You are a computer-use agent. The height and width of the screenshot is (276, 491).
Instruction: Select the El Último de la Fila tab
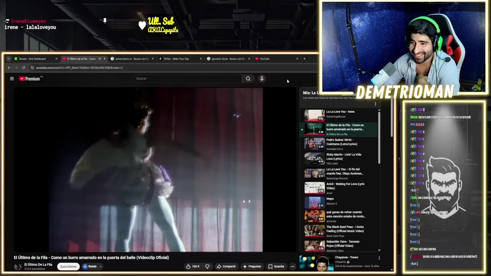pyautogui.click(x=81, y=59)
